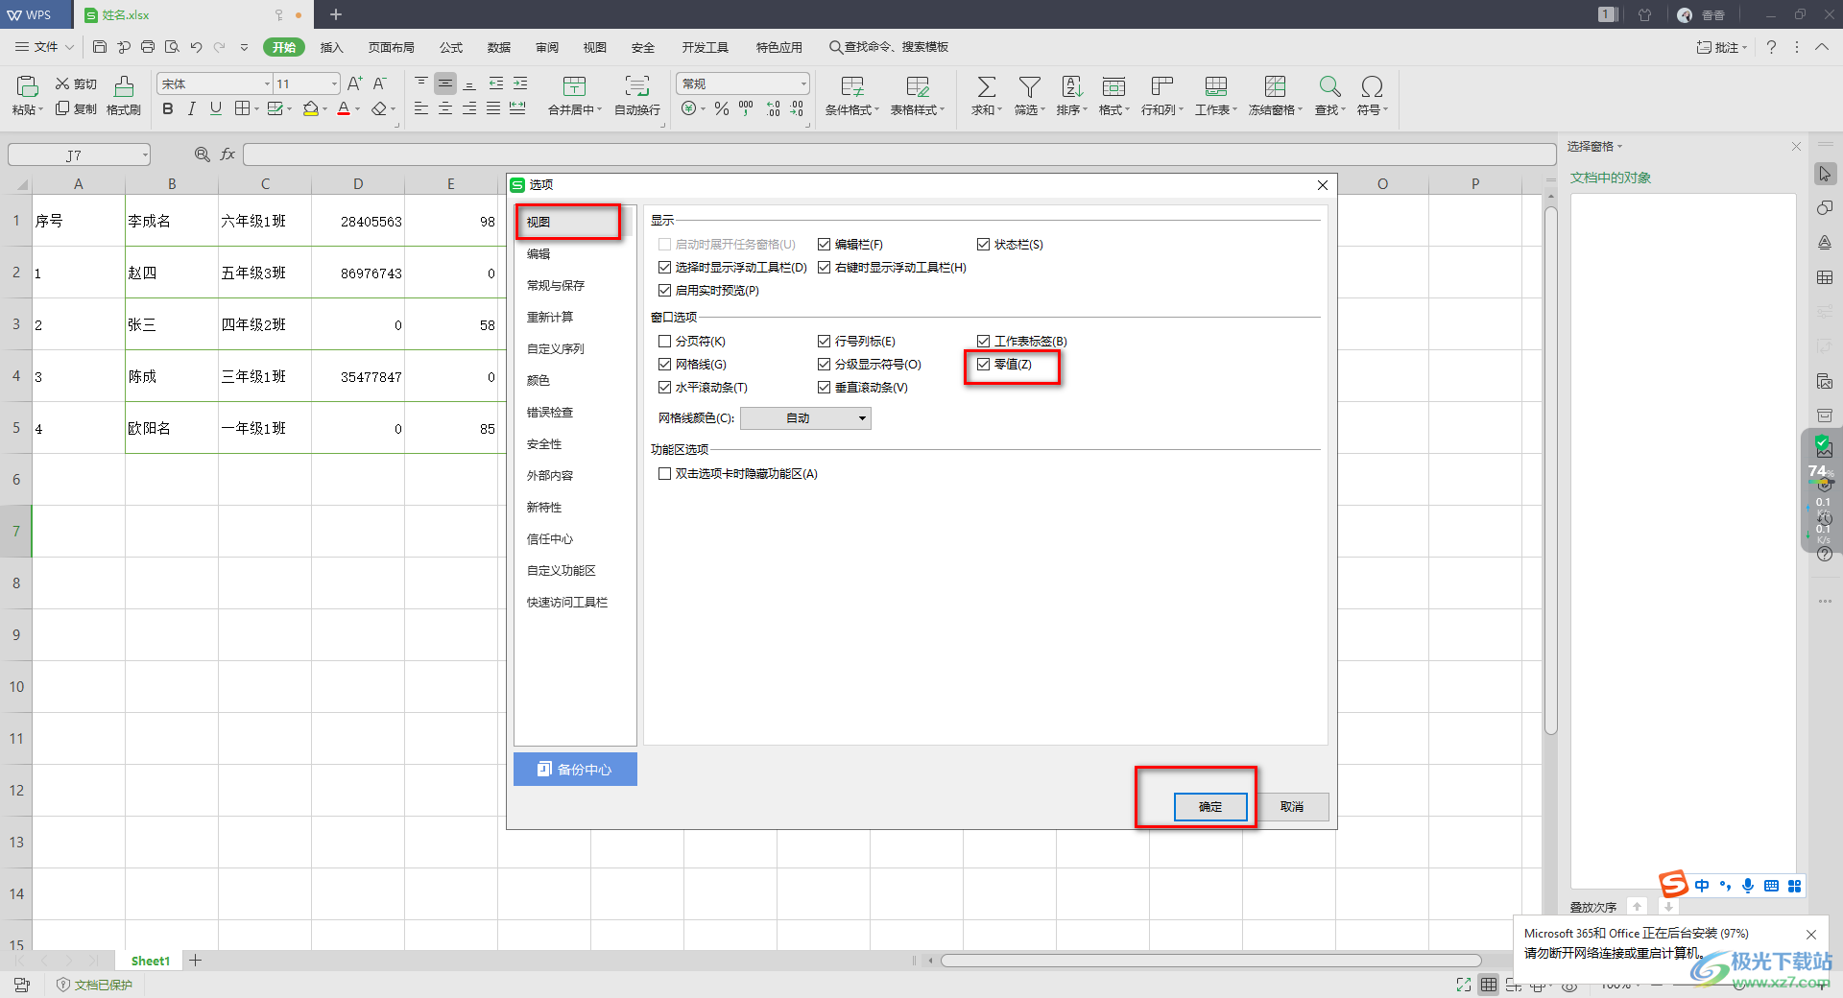Image resolution: width=1843 pixels, height=998 pixels.
Task: Click the formula bar input field
Action: click(x=899, y=154)
